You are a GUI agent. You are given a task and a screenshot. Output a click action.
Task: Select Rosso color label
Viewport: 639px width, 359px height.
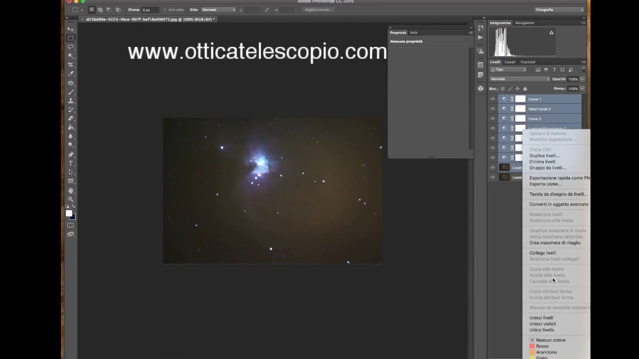pyautogui.click(x=542, y=346)
